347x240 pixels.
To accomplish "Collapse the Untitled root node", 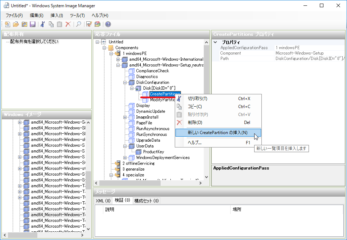I will [x=98, y=42].
